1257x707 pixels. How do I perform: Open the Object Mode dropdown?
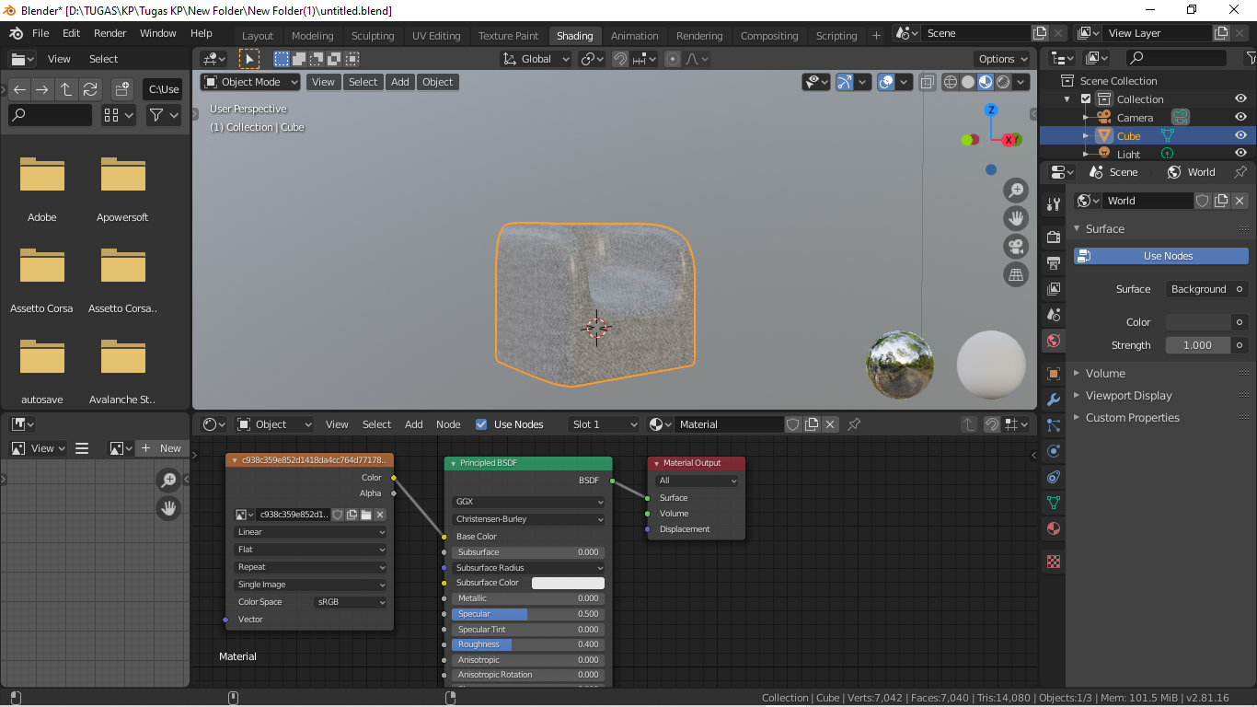pos(249,82)
